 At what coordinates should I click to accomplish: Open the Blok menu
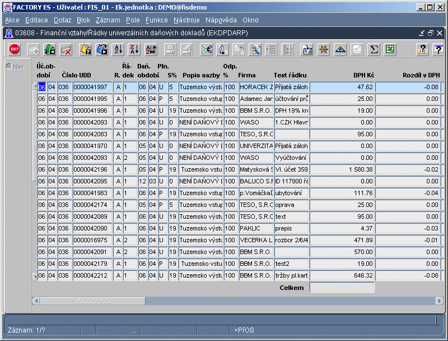[83, 20]
